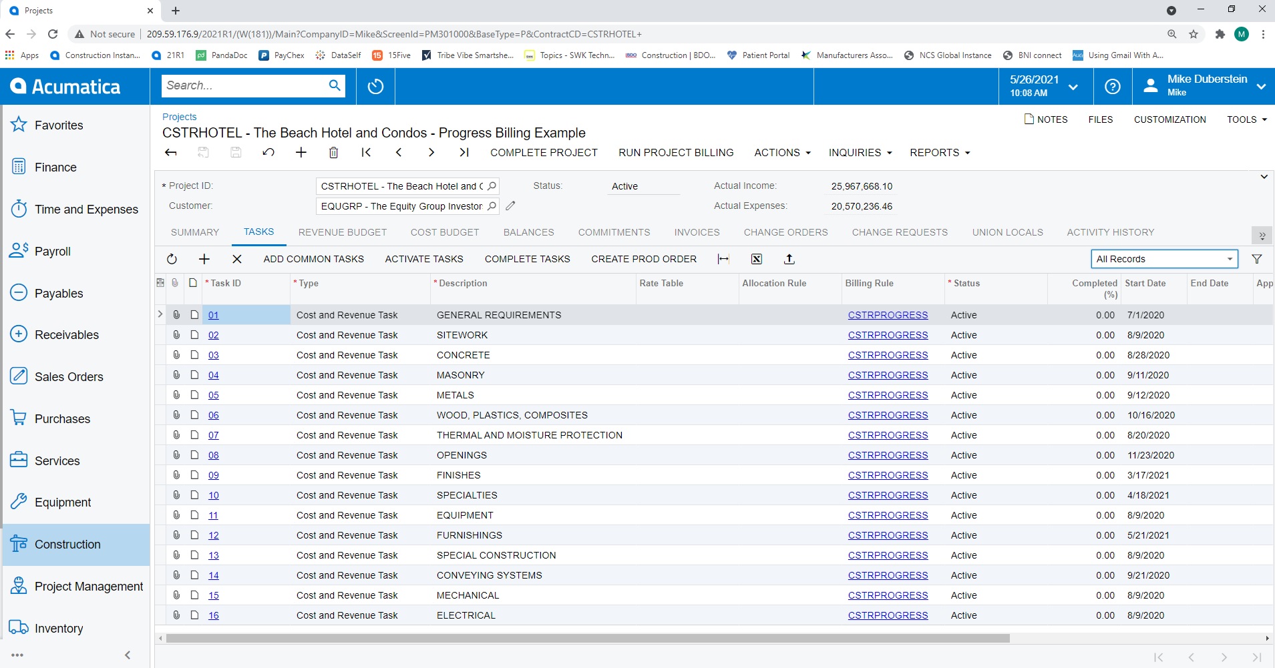The height and width of the screenshot is (668, 1275).
Task: Open the grid filter funnel
Action: tap(1257, 259)
